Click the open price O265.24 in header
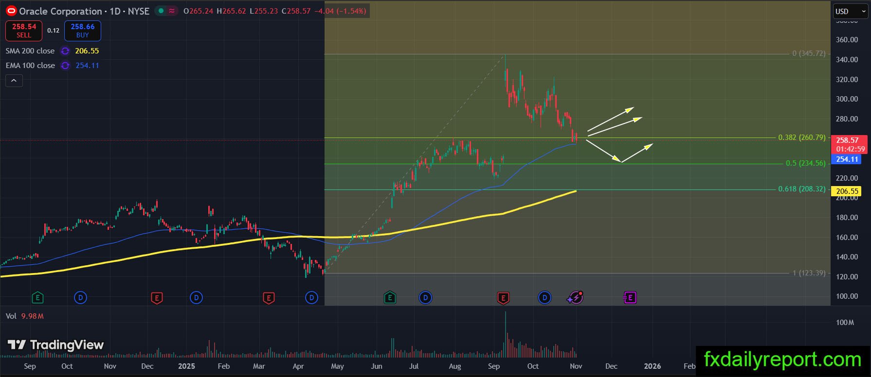Screen dimensions: 871x377 [199, 11]
